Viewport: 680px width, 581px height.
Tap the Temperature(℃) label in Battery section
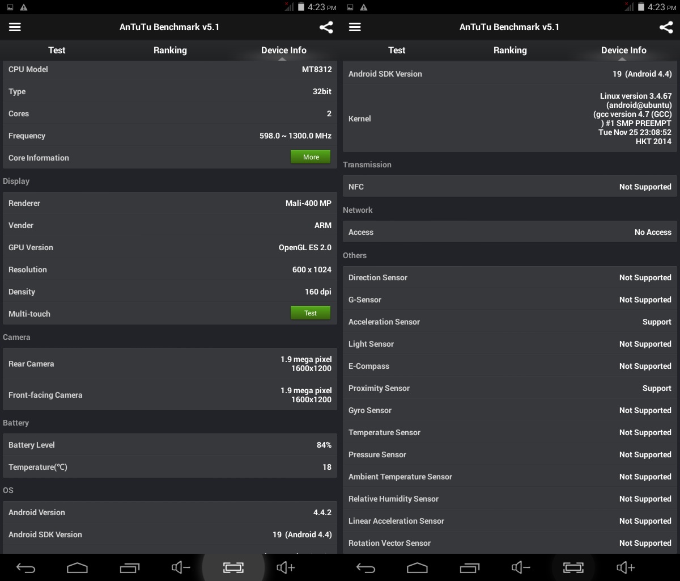pyautogui.click(x=38, y=467)
